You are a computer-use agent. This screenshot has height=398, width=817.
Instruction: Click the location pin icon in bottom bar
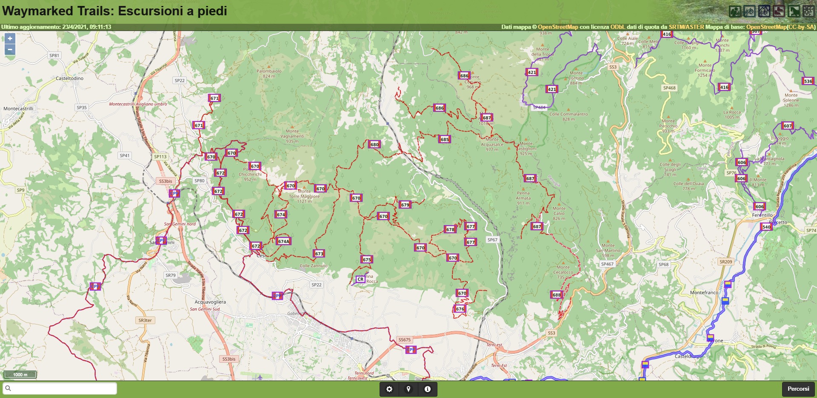409,389
